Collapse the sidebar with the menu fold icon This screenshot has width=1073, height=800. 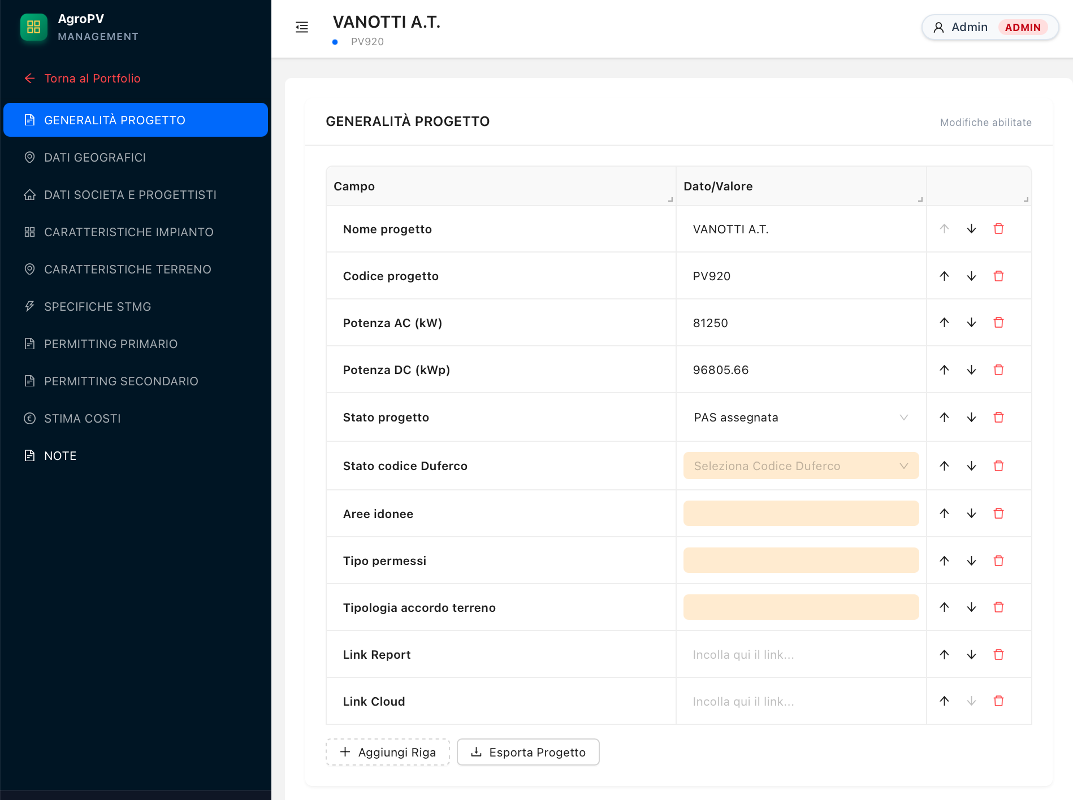pos(302,27)
